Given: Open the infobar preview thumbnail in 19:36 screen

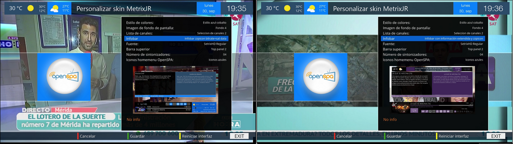Looking at the screenshot, I should coord(432,90).
